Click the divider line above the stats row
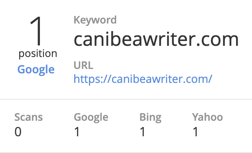Image resolution: width=252 pixels, height=153 pixels. point(126,99)
